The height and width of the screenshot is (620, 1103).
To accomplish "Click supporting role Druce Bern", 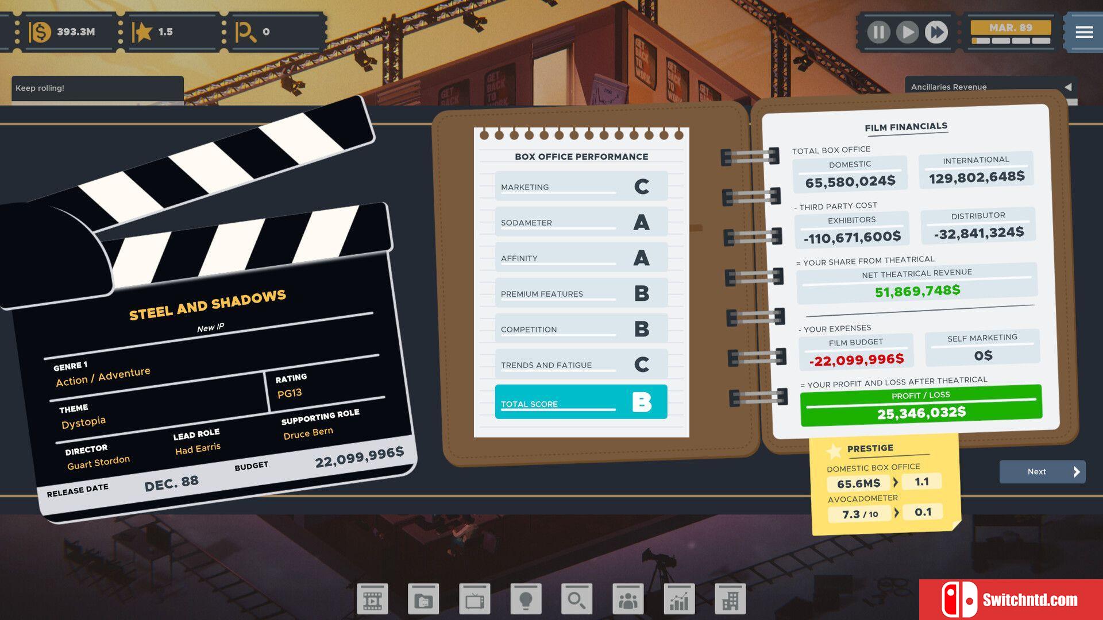I will pyautogui.click(x=308, y=433).
